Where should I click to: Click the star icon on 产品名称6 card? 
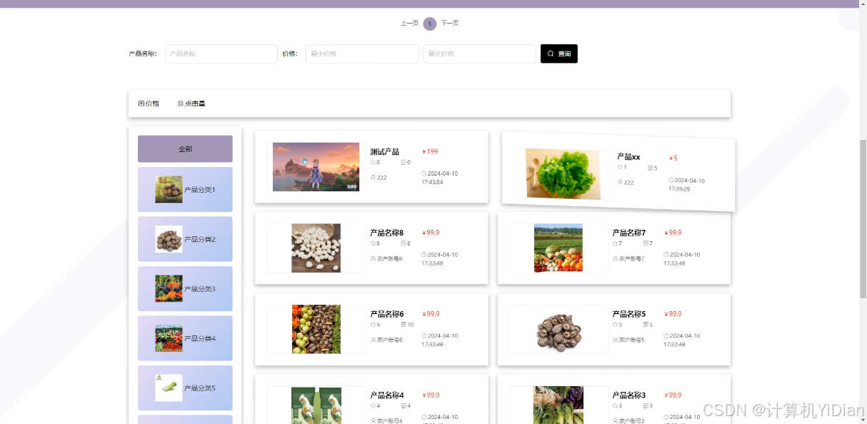pos(373,325)
